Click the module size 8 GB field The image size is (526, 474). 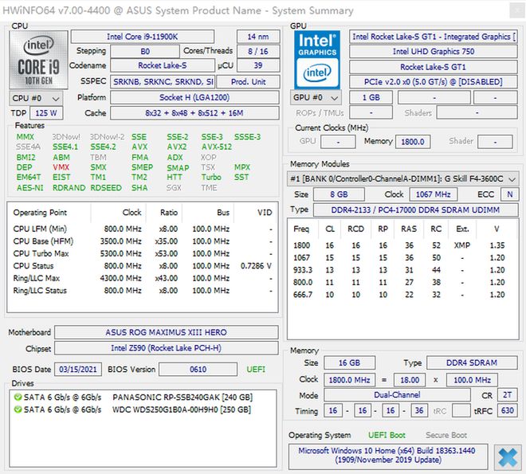[x=339, y=194]
